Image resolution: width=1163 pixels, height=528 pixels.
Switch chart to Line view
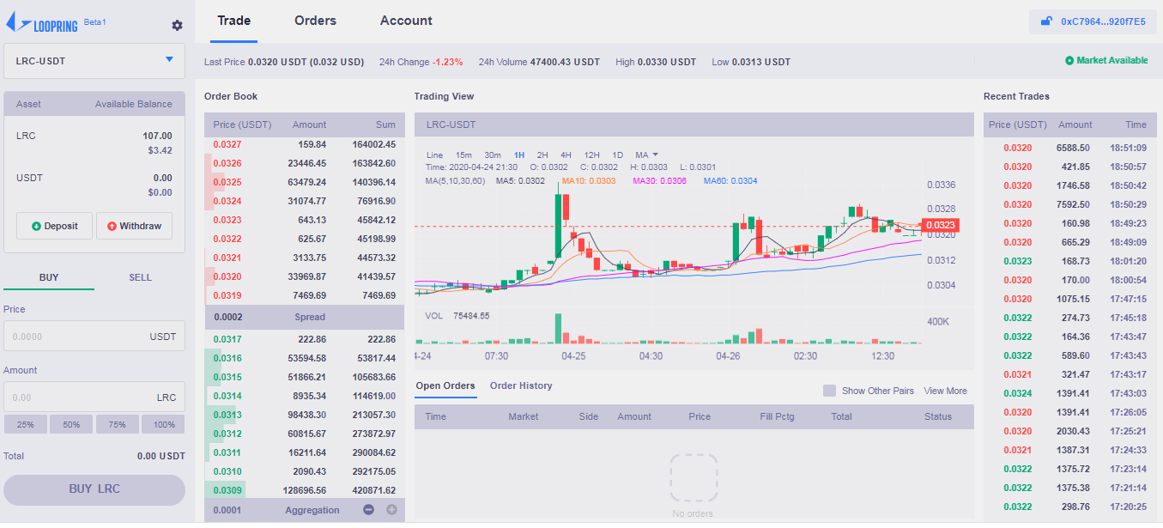[x=435, y=155]
